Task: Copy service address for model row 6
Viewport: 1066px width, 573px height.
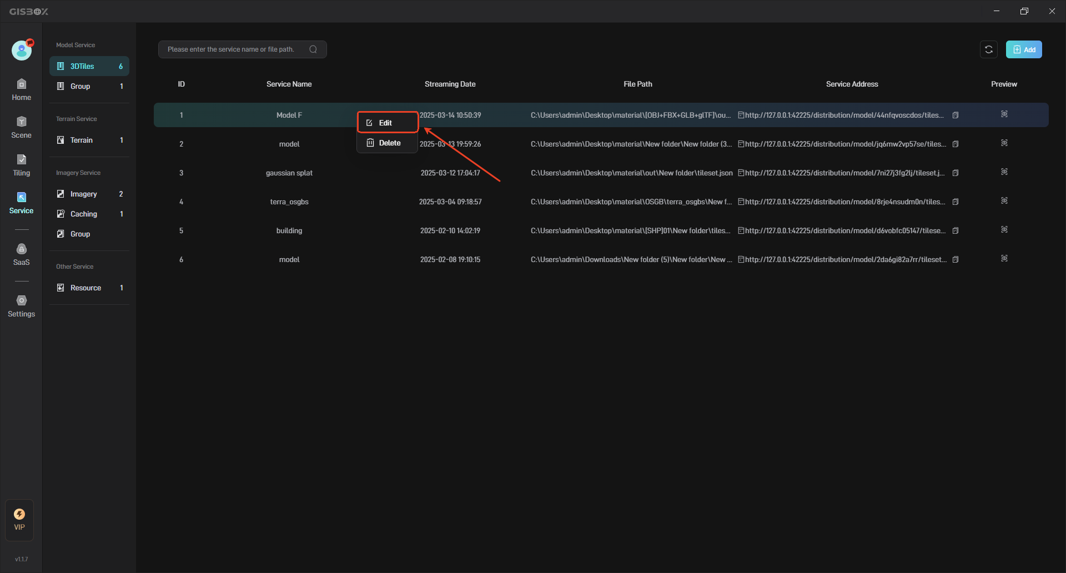Action: 956,260
